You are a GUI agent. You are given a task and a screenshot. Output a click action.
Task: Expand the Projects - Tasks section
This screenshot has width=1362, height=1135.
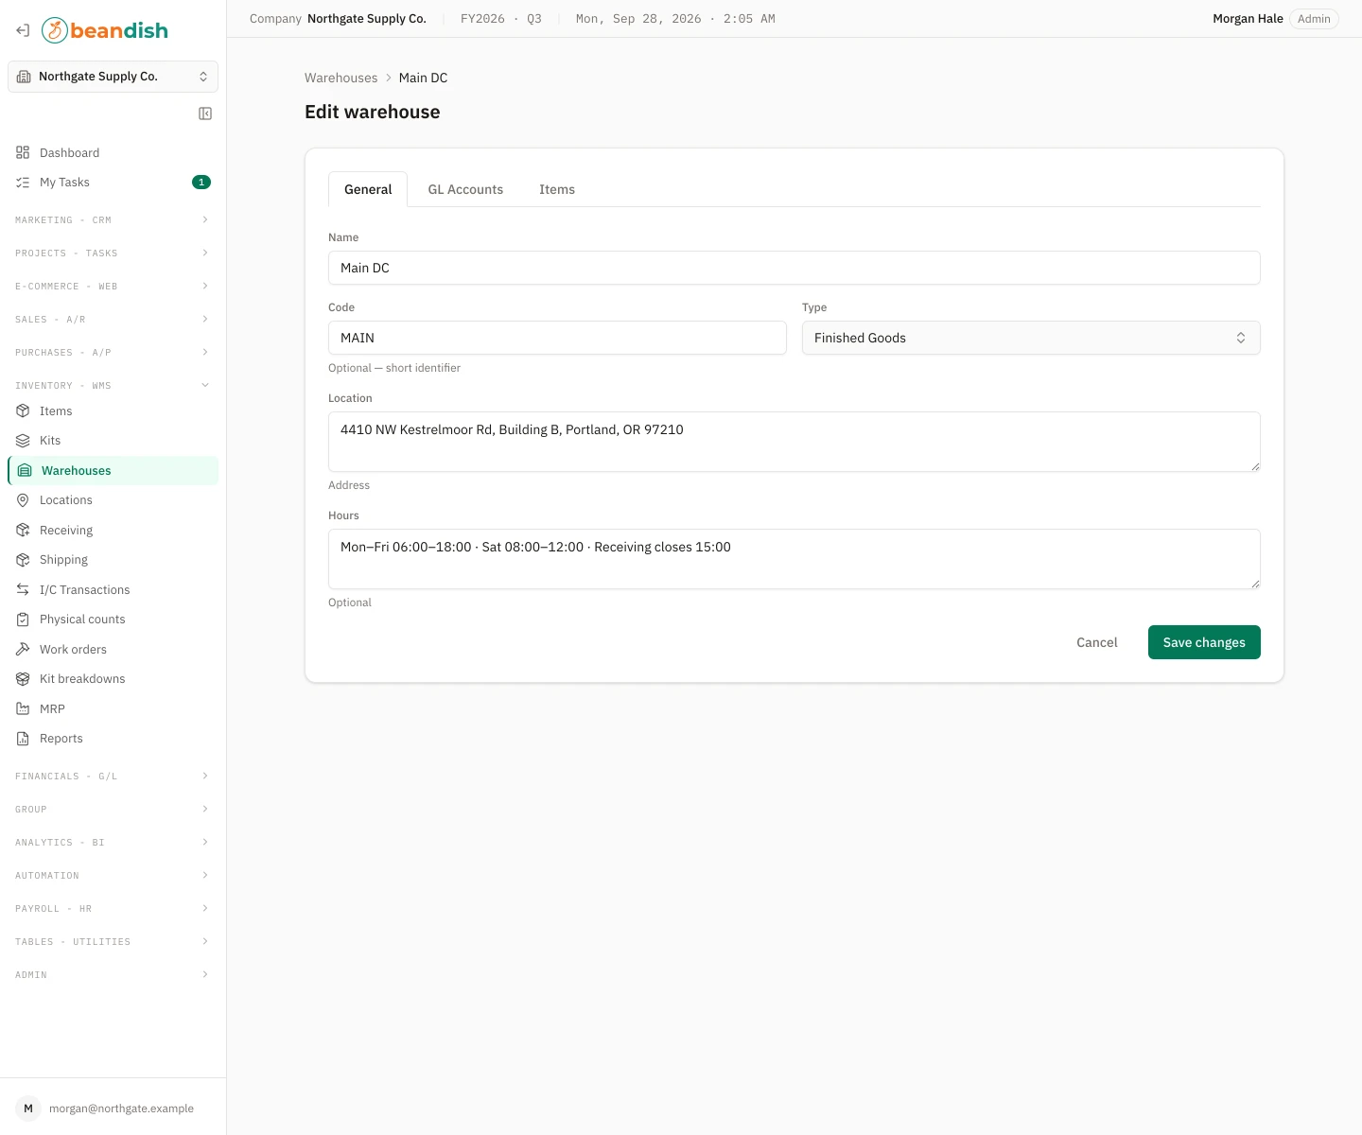pos(113,253)
